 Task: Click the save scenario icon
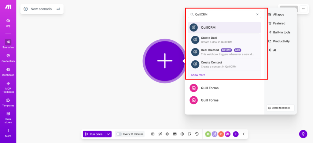pyautogui.click(x=153, y=134)
